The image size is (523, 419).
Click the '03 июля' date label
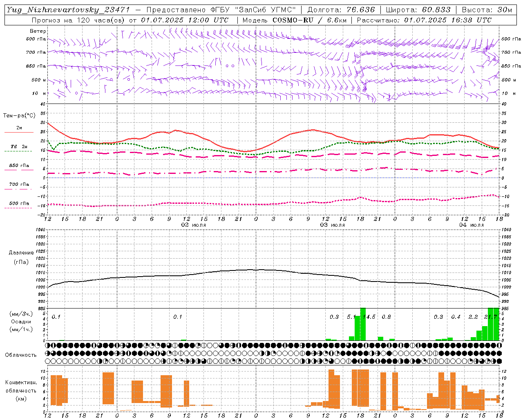(x=333, y=225)
